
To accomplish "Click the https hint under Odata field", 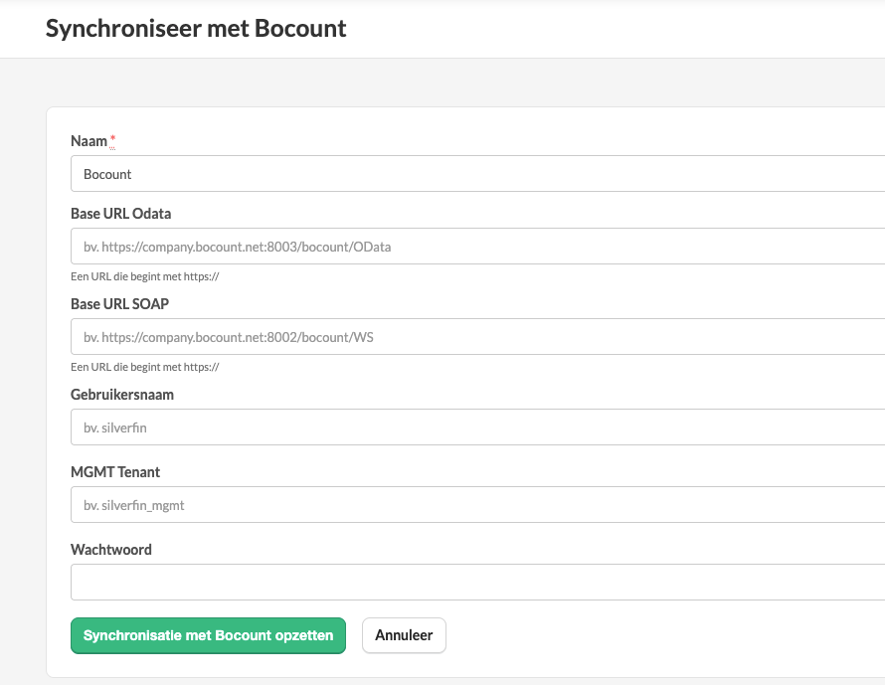I will coord(144,276).
